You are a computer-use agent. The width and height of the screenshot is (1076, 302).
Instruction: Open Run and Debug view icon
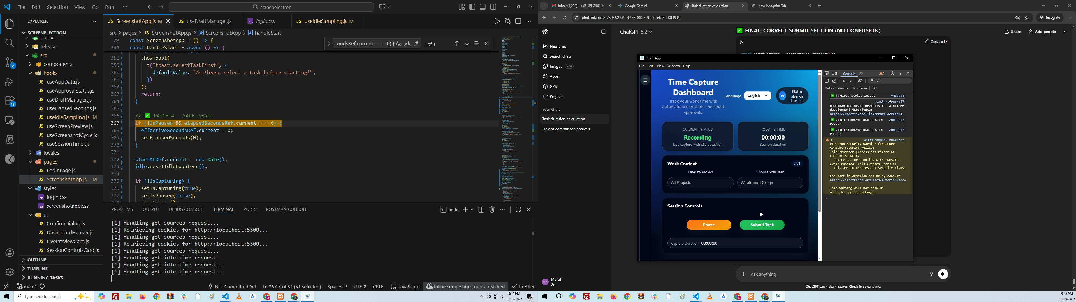coord(10,82)
